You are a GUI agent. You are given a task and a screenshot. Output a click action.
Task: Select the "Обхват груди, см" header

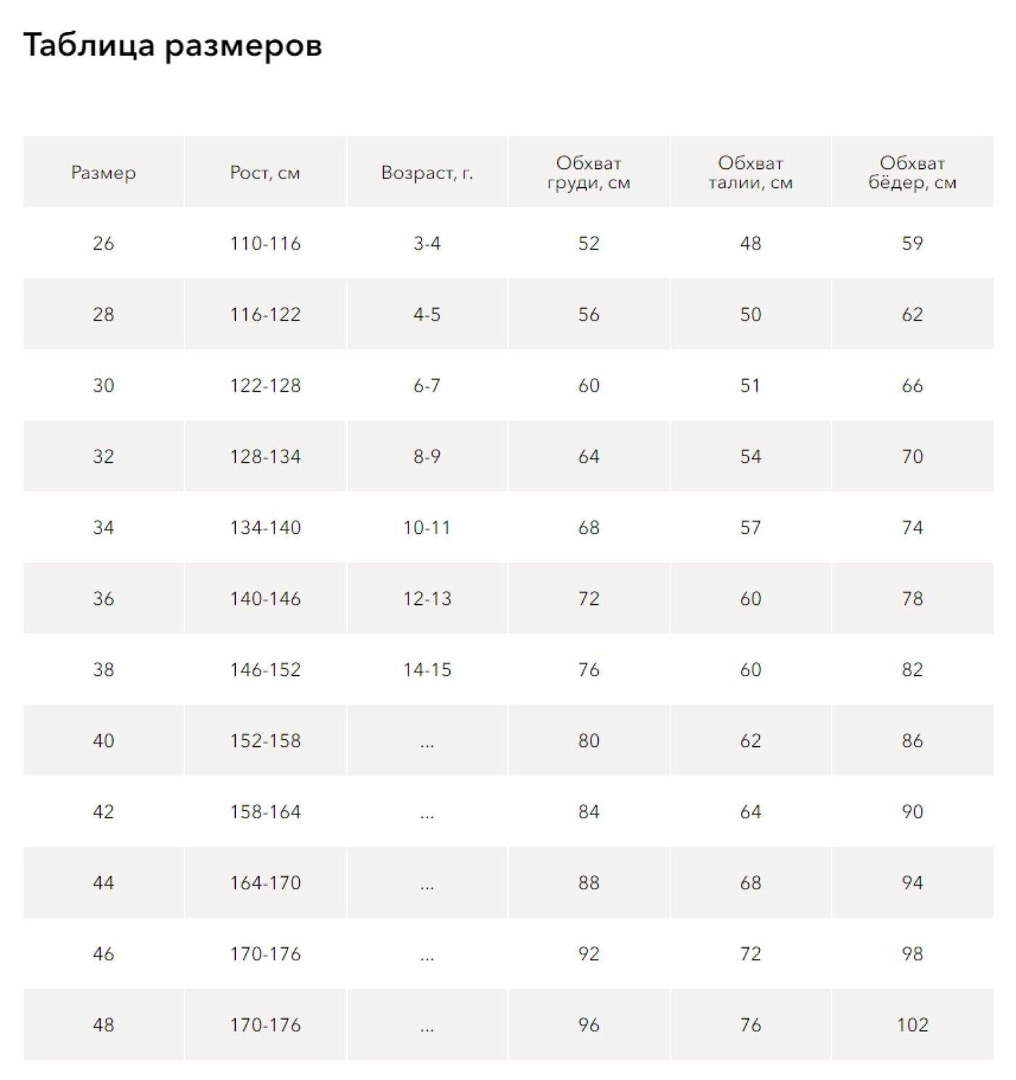pos(589,173)
